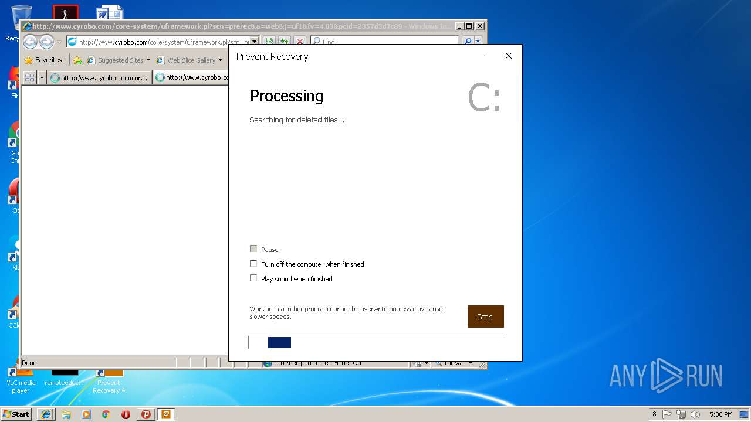Image resolution: width=751 pixels, height=422 pixels.
Task: Open Opera from the taskbar
Action: 126,414
